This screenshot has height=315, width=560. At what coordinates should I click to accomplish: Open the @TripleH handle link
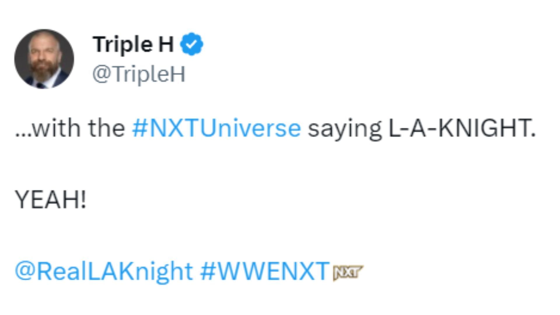coord(139,74)
